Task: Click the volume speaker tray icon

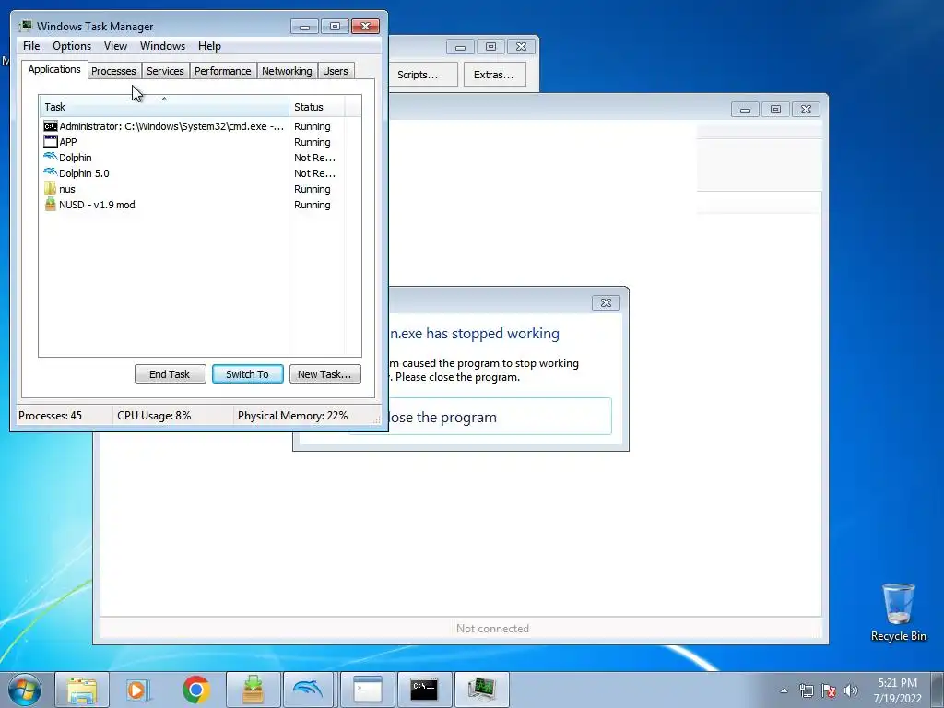Action: tap(851, 690)
